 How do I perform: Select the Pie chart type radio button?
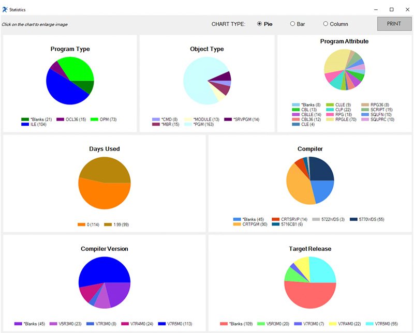click(x=260, y=24)
